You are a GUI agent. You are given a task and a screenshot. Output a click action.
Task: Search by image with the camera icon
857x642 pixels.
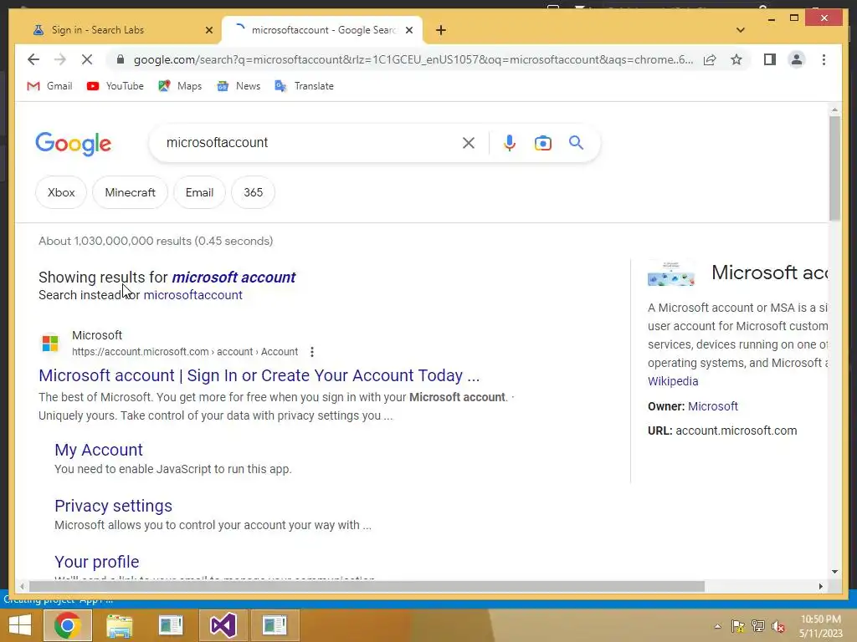click(x=542, y=143)
